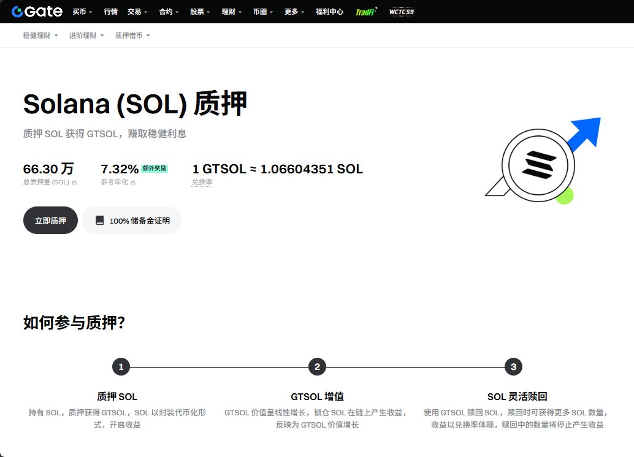This screenshot has height=457, width=634.
Task: Open the 福利中心 menu item
Action: pyautogui.click(x=329, y=12)
